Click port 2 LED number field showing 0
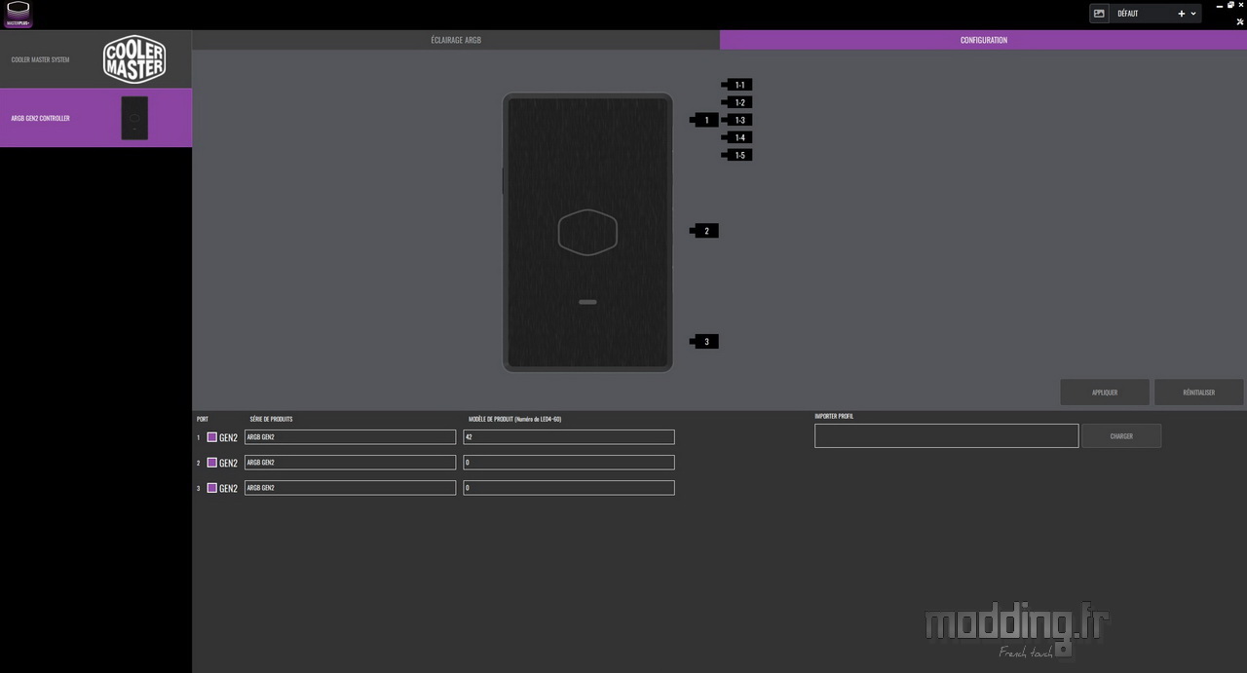This screenshot has height=673, width=1247. (x=569, y=463)
